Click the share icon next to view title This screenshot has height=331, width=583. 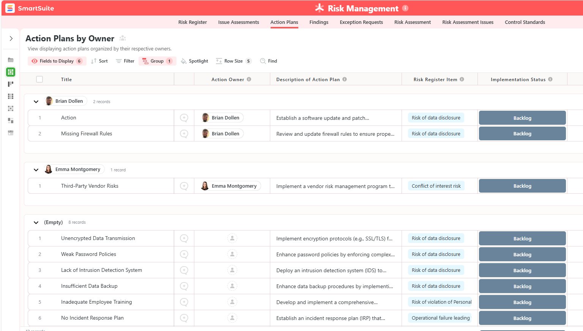click(123, 38)
